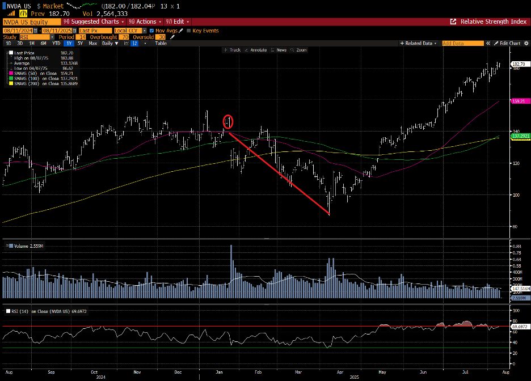Click the Annotate chart tool
The height and width of the screenshot is (381, 531).
pyautogui.click(x=256, y=50)
